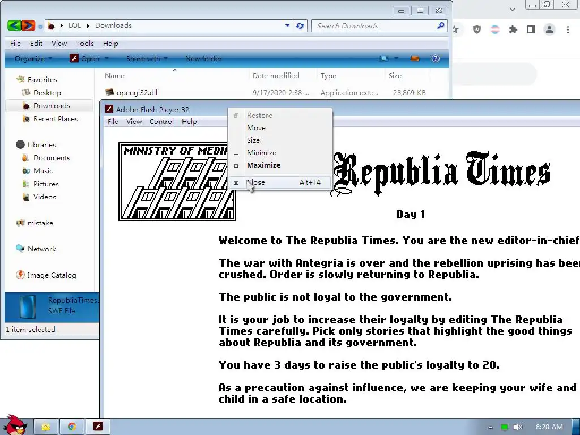Viewport: 580px width, 435px height.
Task: Click the blue Help question mark icon
Action: click(436, 58)
